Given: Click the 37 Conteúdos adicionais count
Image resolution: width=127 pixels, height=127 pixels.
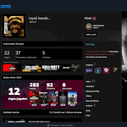Looking at the screenshot, I should pyautogui.click(x=26, y=55).
